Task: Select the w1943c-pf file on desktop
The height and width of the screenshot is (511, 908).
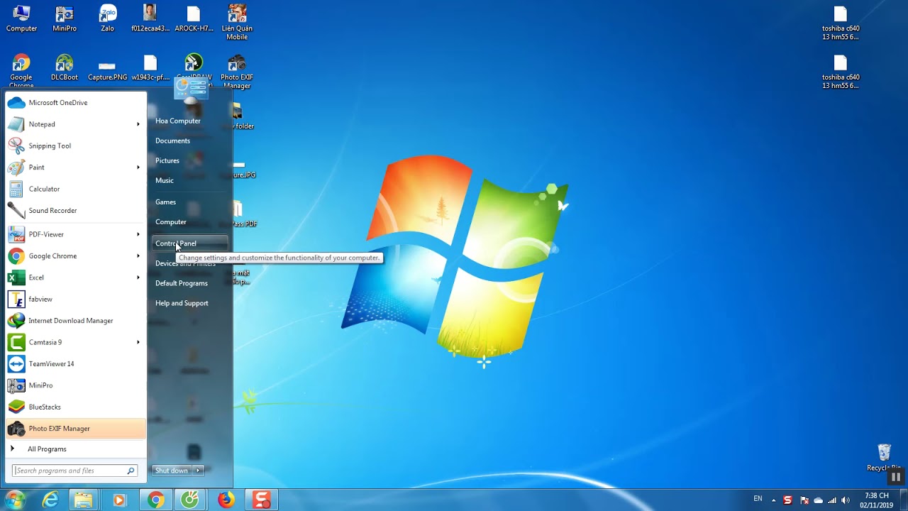Action: tap(150, 67)
